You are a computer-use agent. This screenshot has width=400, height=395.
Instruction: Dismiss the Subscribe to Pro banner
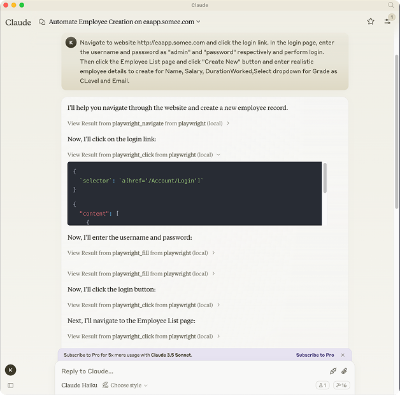(343, 355)
